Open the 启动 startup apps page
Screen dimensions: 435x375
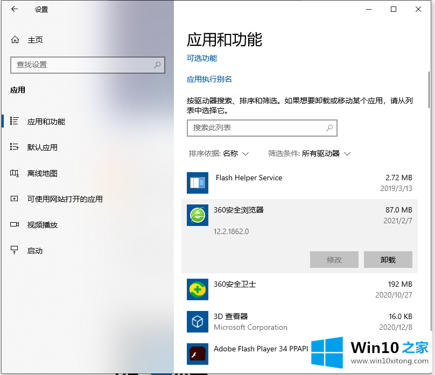point(34,251)
